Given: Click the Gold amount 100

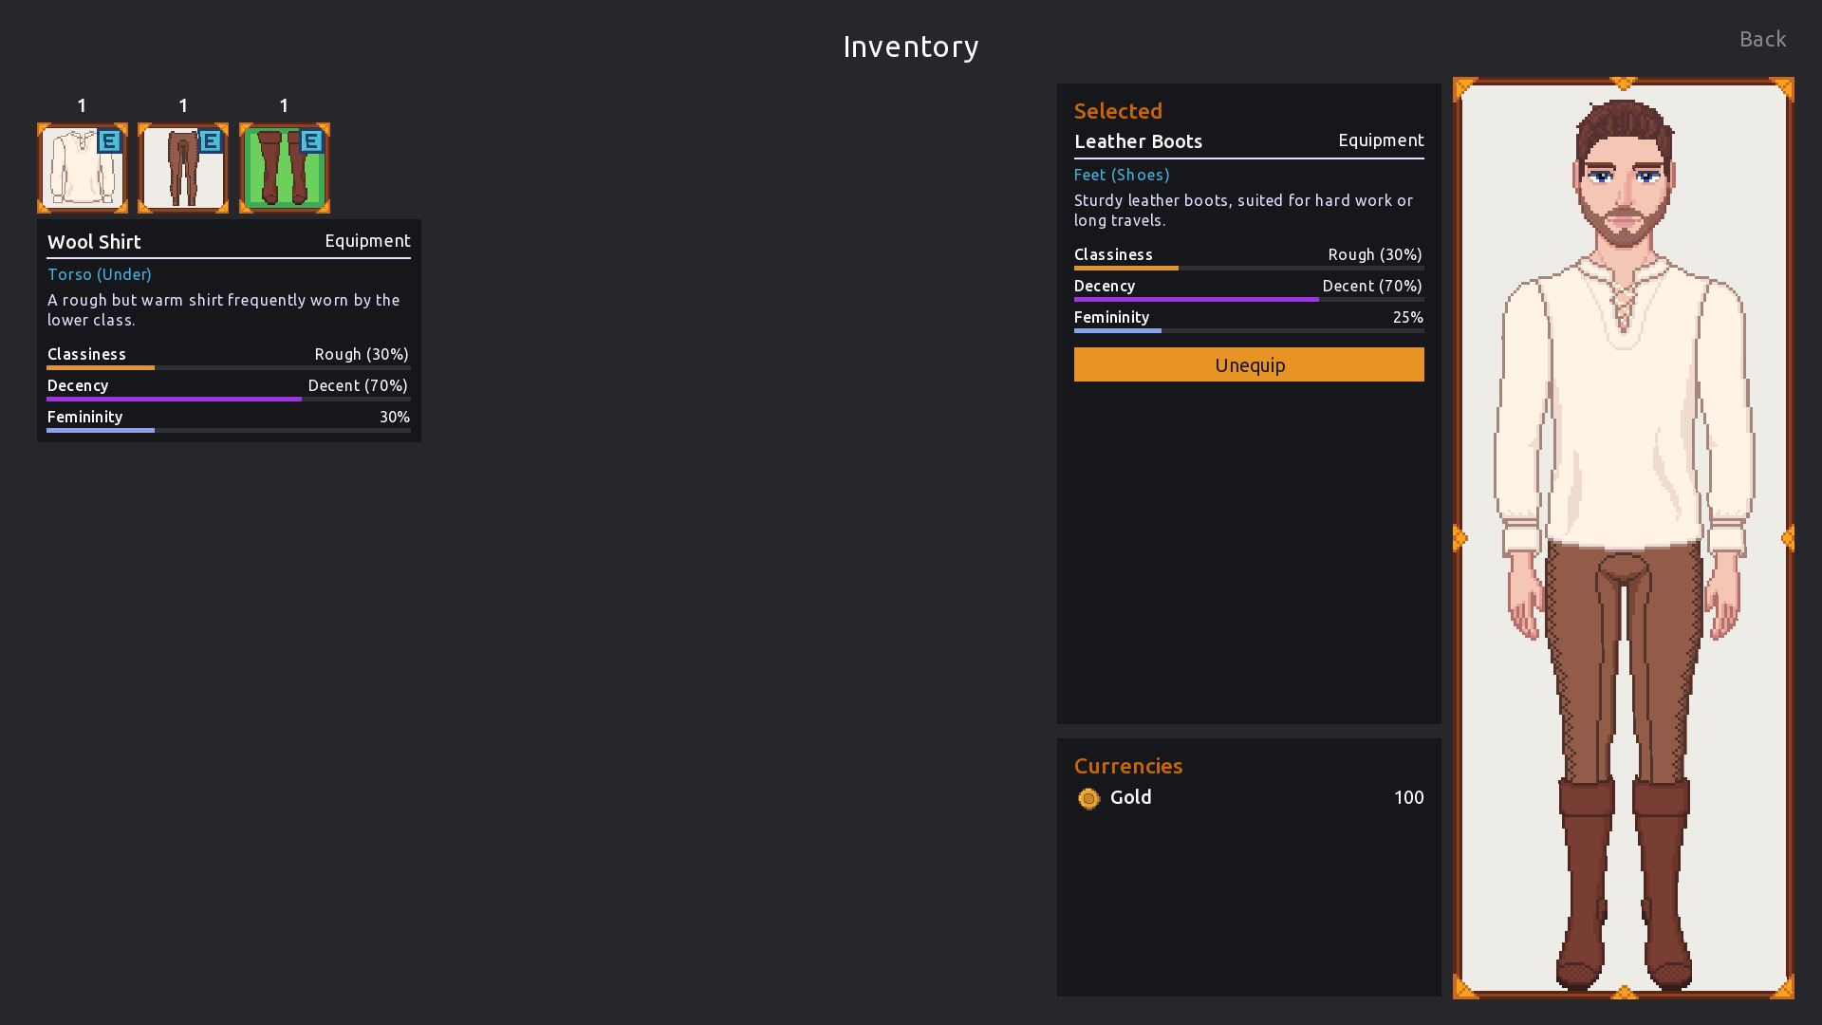Looking at the screenshot, I should point(1408,797).
